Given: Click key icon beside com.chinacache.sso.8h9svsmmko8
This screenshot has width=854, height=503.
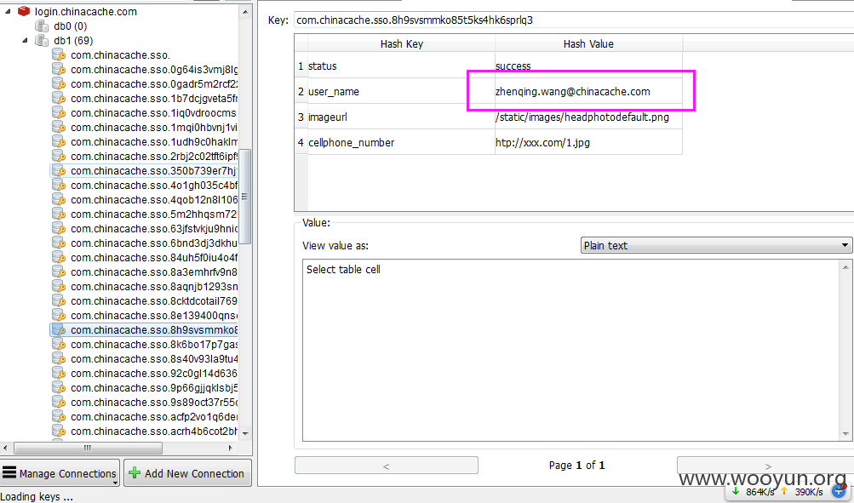Looking at the screenshot, I should 59,330.
